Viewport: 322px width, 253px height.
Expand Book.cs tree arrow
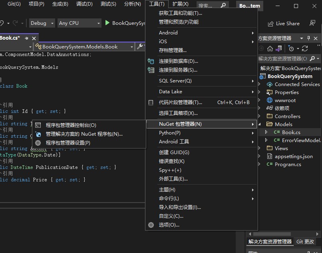[266, 132]
